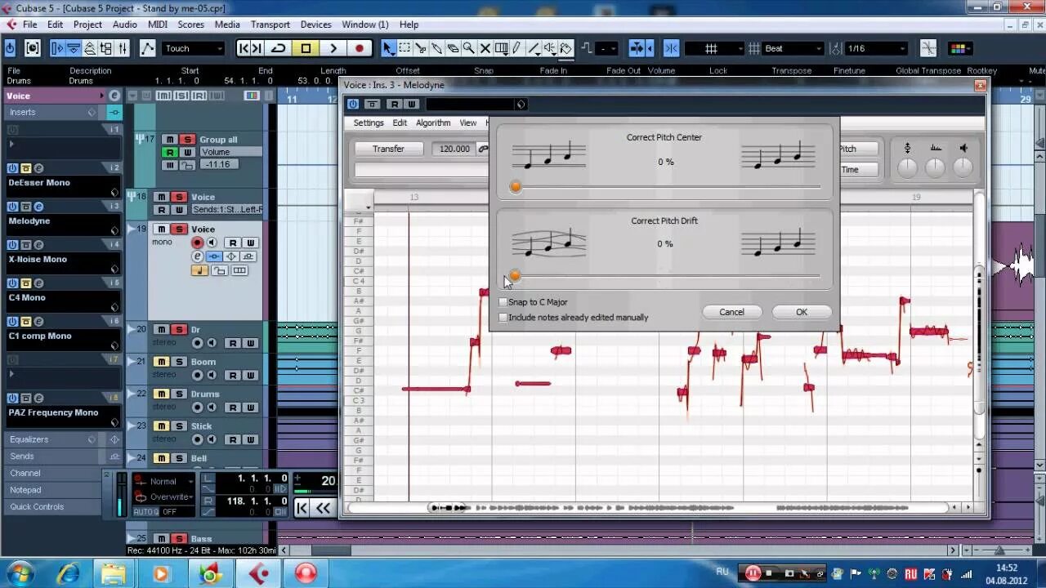Check Include notes already edited manually
This screenshot has height=588, width=1046.
(x=503, y=317)
